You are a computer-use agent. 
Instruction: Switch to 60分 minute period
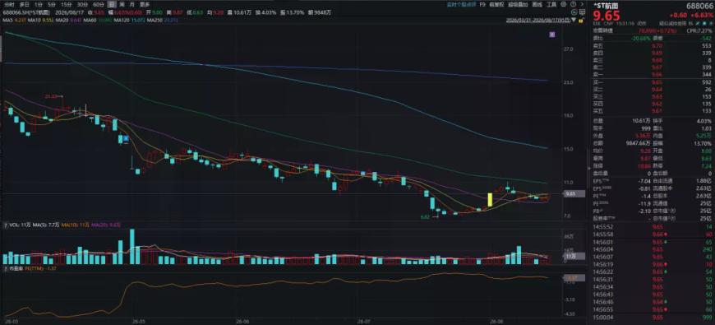99,4
